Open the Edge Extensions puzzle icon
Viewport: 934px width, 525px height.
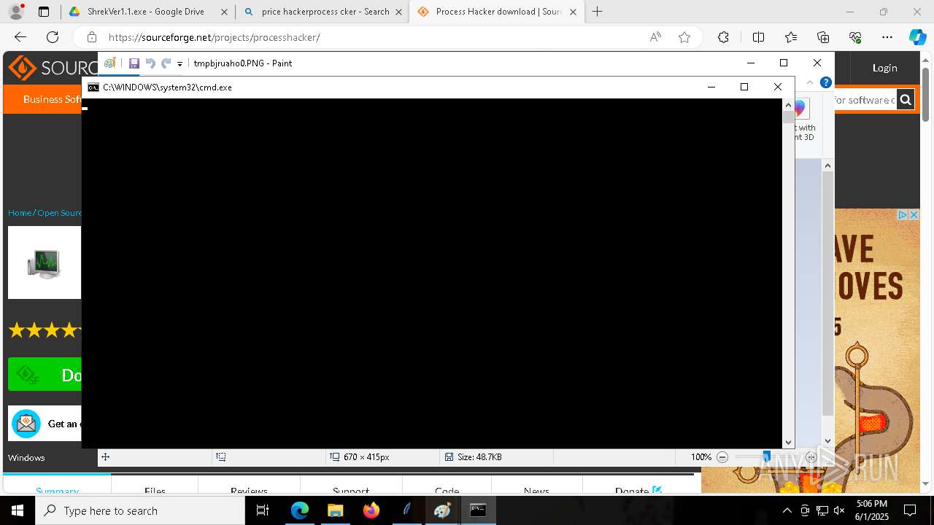[723, 37]
